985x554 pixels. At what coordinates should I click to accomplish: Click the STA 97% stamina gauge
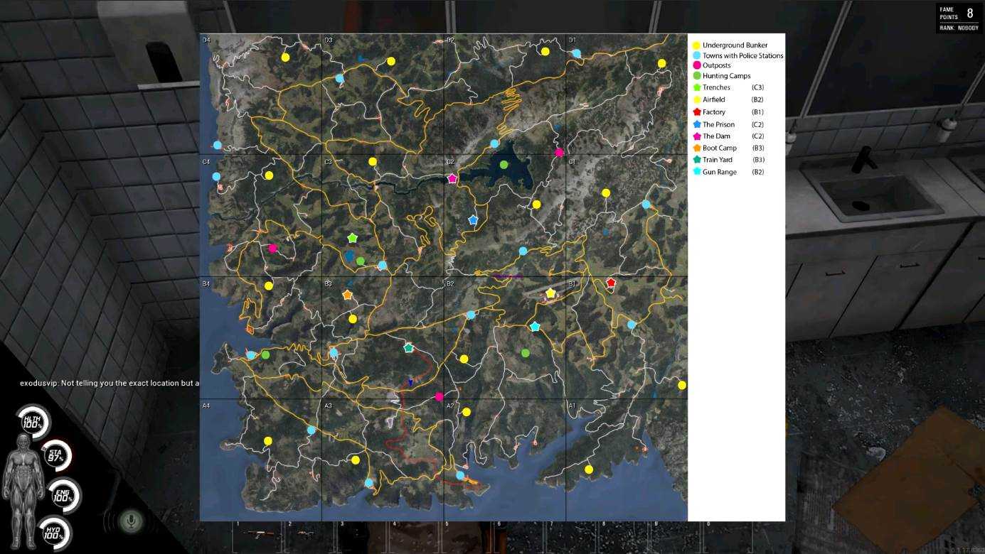point(57,456)
